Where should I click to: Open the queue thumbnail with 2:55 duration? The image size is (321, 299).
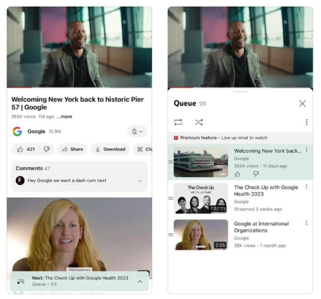tap(201, 235)
